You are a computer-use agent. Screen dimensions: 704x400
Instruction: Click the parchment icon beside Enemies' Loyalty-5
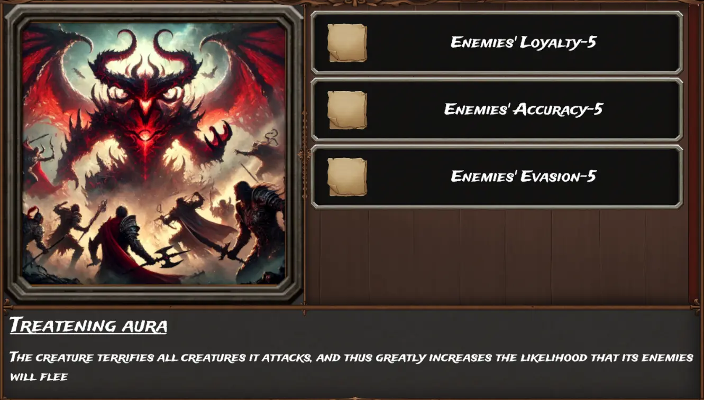pos(346,43)
